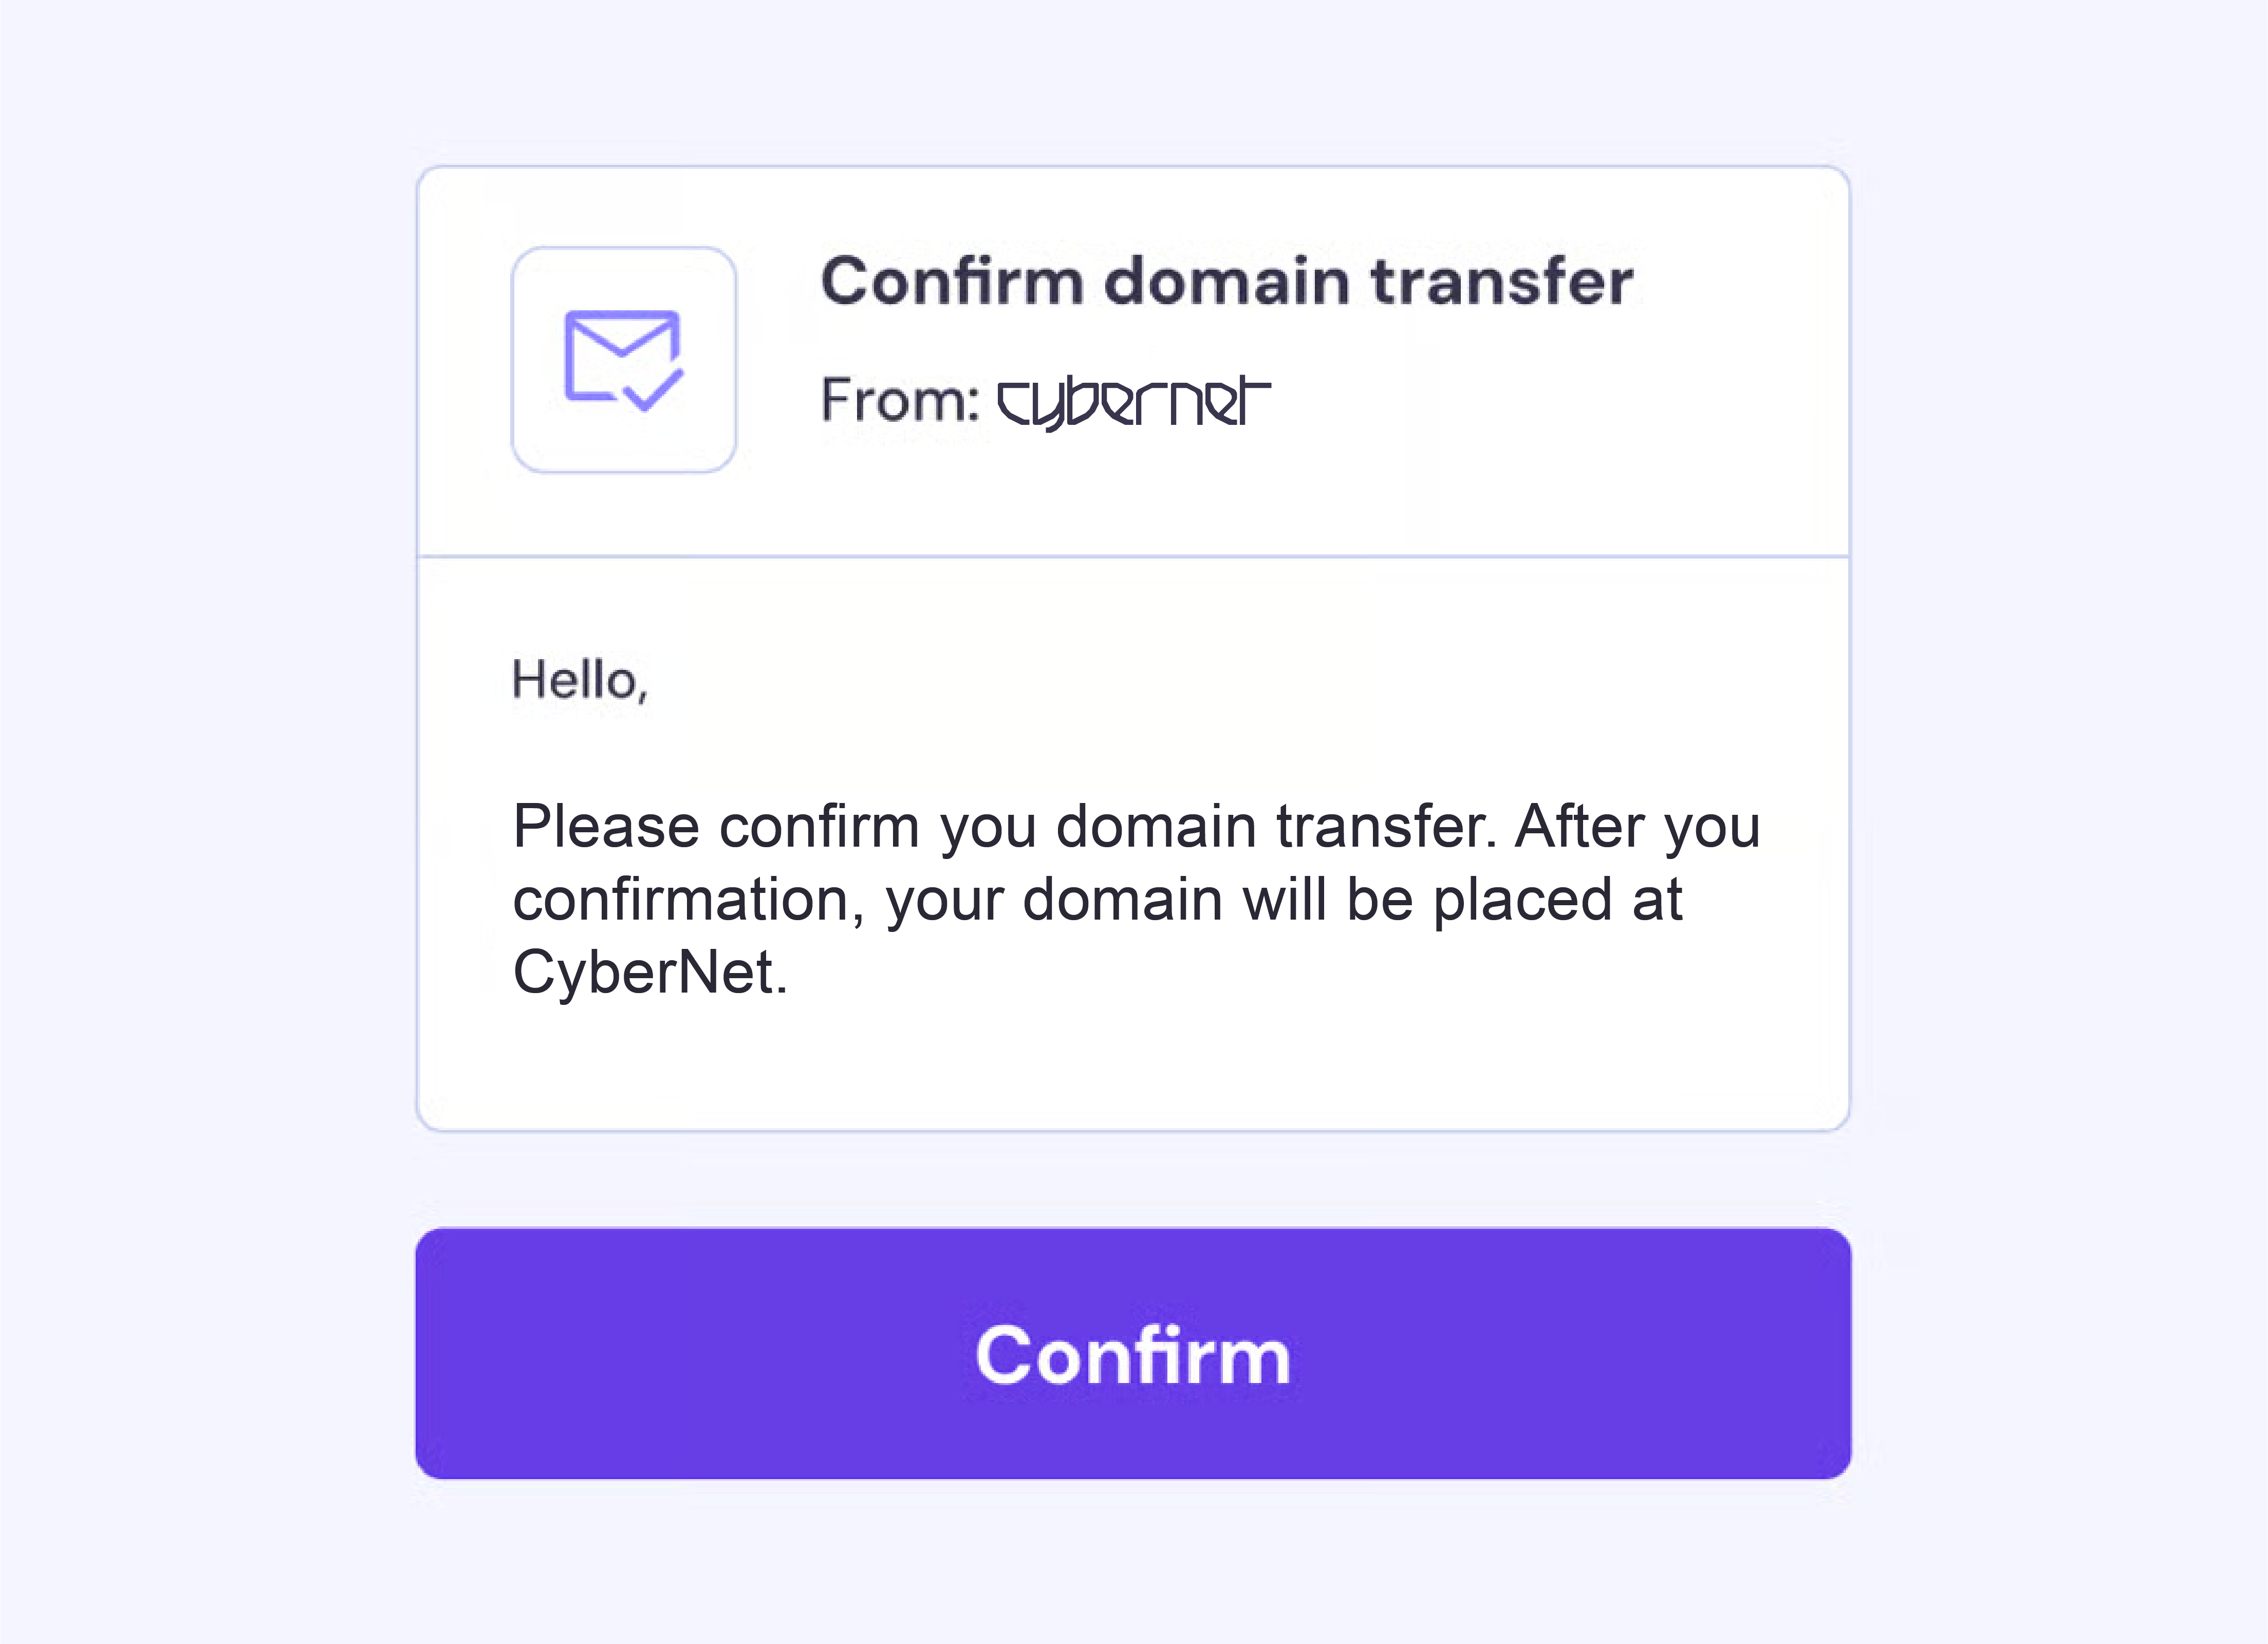Click the word "transfer" in the heading
2268x1644 pixels.
pos(1502,281)
